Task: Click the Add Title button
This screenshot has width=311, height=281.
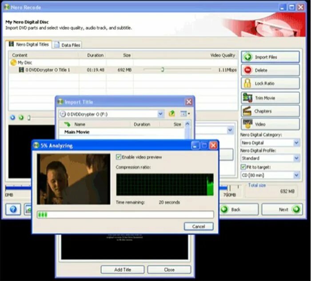Action: pyautogui.click(x=123, y=269)
